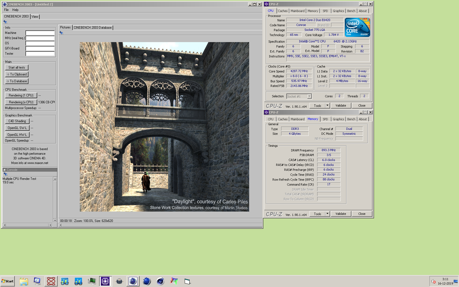Image resolution: width=459 pixels, height=287 pixels.
Task: Click the right arrow of the Console horizontal scrollbar
Action: coord(50,225)
